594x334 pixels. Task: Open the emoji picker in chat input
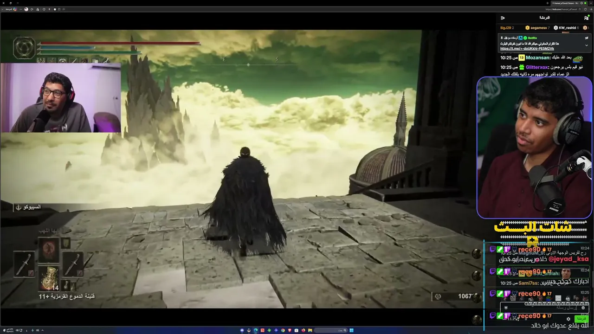583,308
